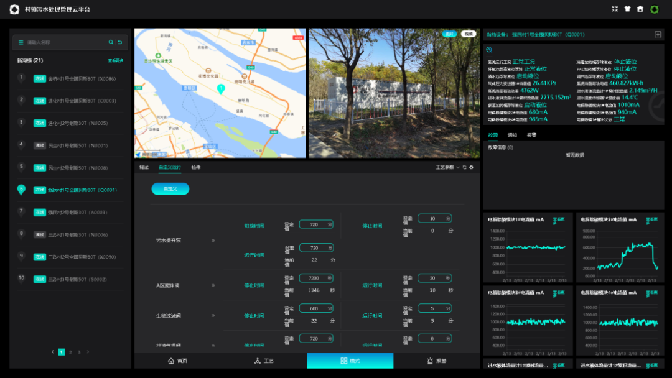
Task: Open the 通知 notifications tab
Action: 512,135
